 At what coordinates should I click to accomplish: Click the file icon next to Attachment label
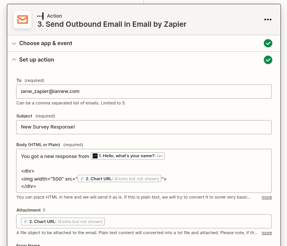click(44, 210)
